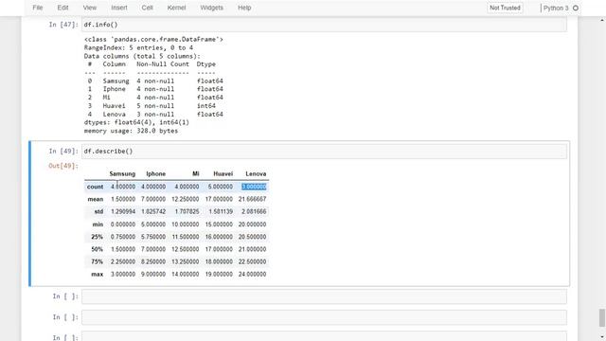Click the Samsung std value 1.290994

(x=123, y=211)
